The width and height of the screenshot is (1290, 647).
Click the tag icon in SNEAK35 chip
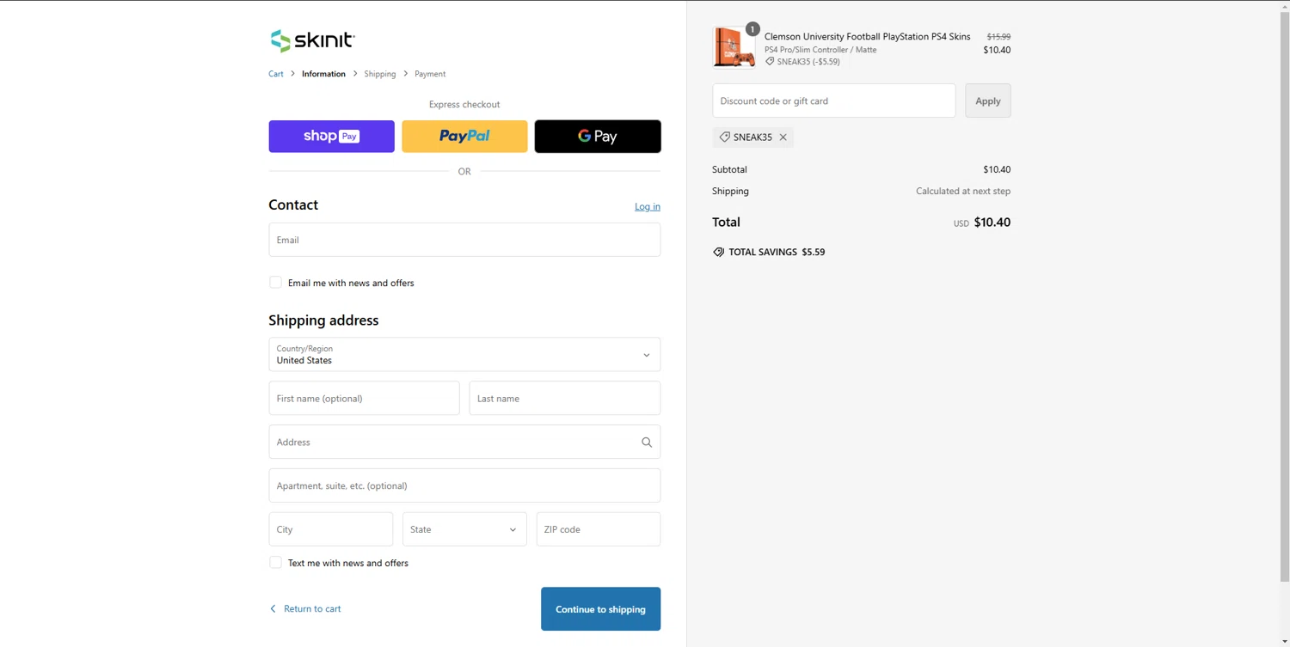tap(724, 137)
